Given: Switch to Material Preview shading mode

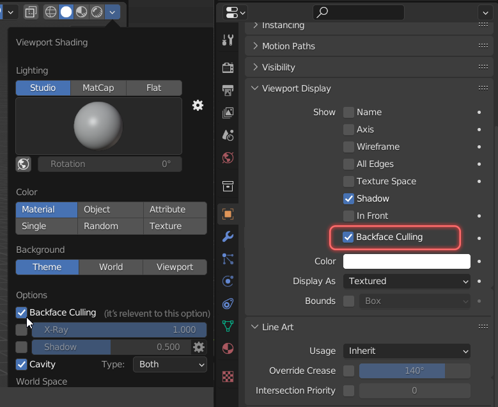Looking at the screenshot, I should pyautogui.click(x=82, y=12).
